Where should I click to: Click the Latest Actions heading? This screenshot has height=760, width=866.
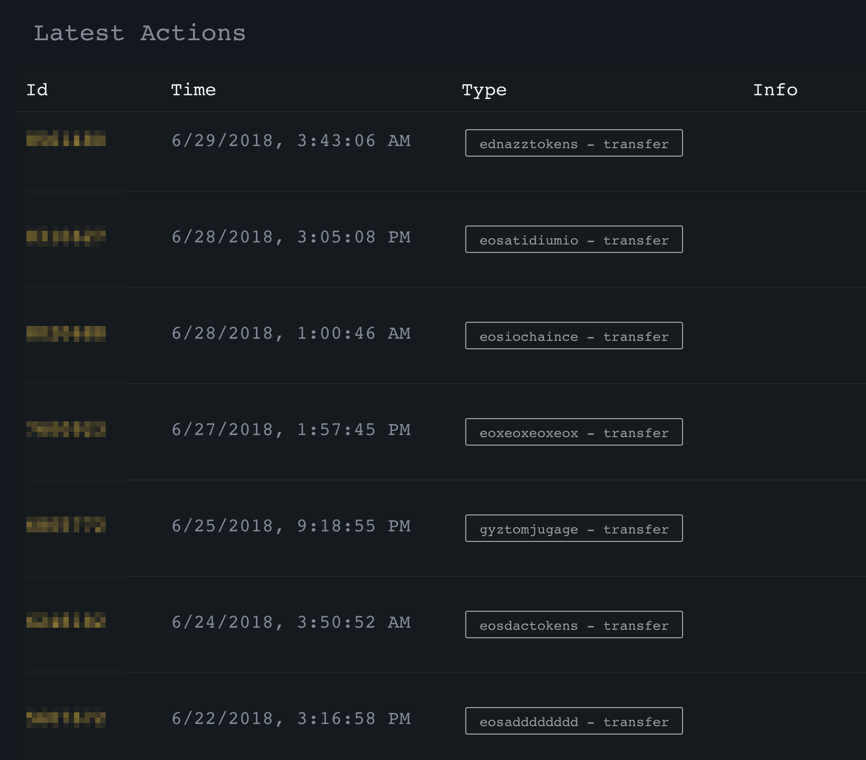(140, 33)
